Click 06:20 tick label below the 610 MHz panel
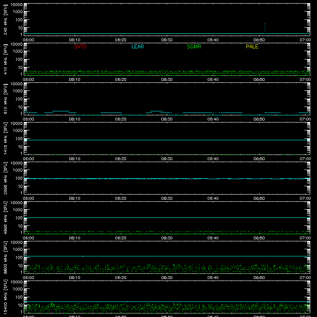The height and width of the screenshot is (317, 317). tap(121, 119)
